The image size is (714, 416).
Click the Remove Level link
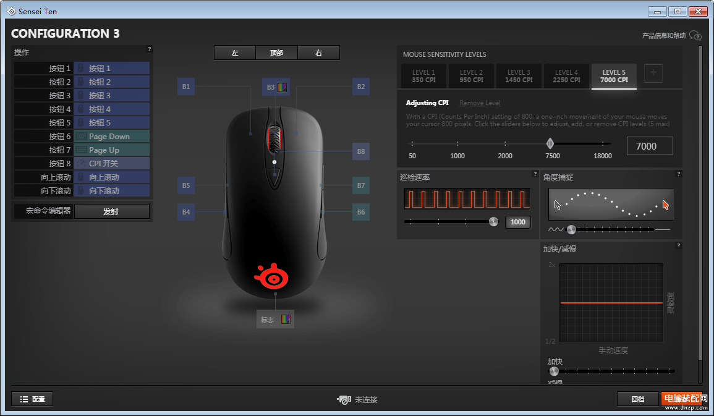(x=480, y=103)
